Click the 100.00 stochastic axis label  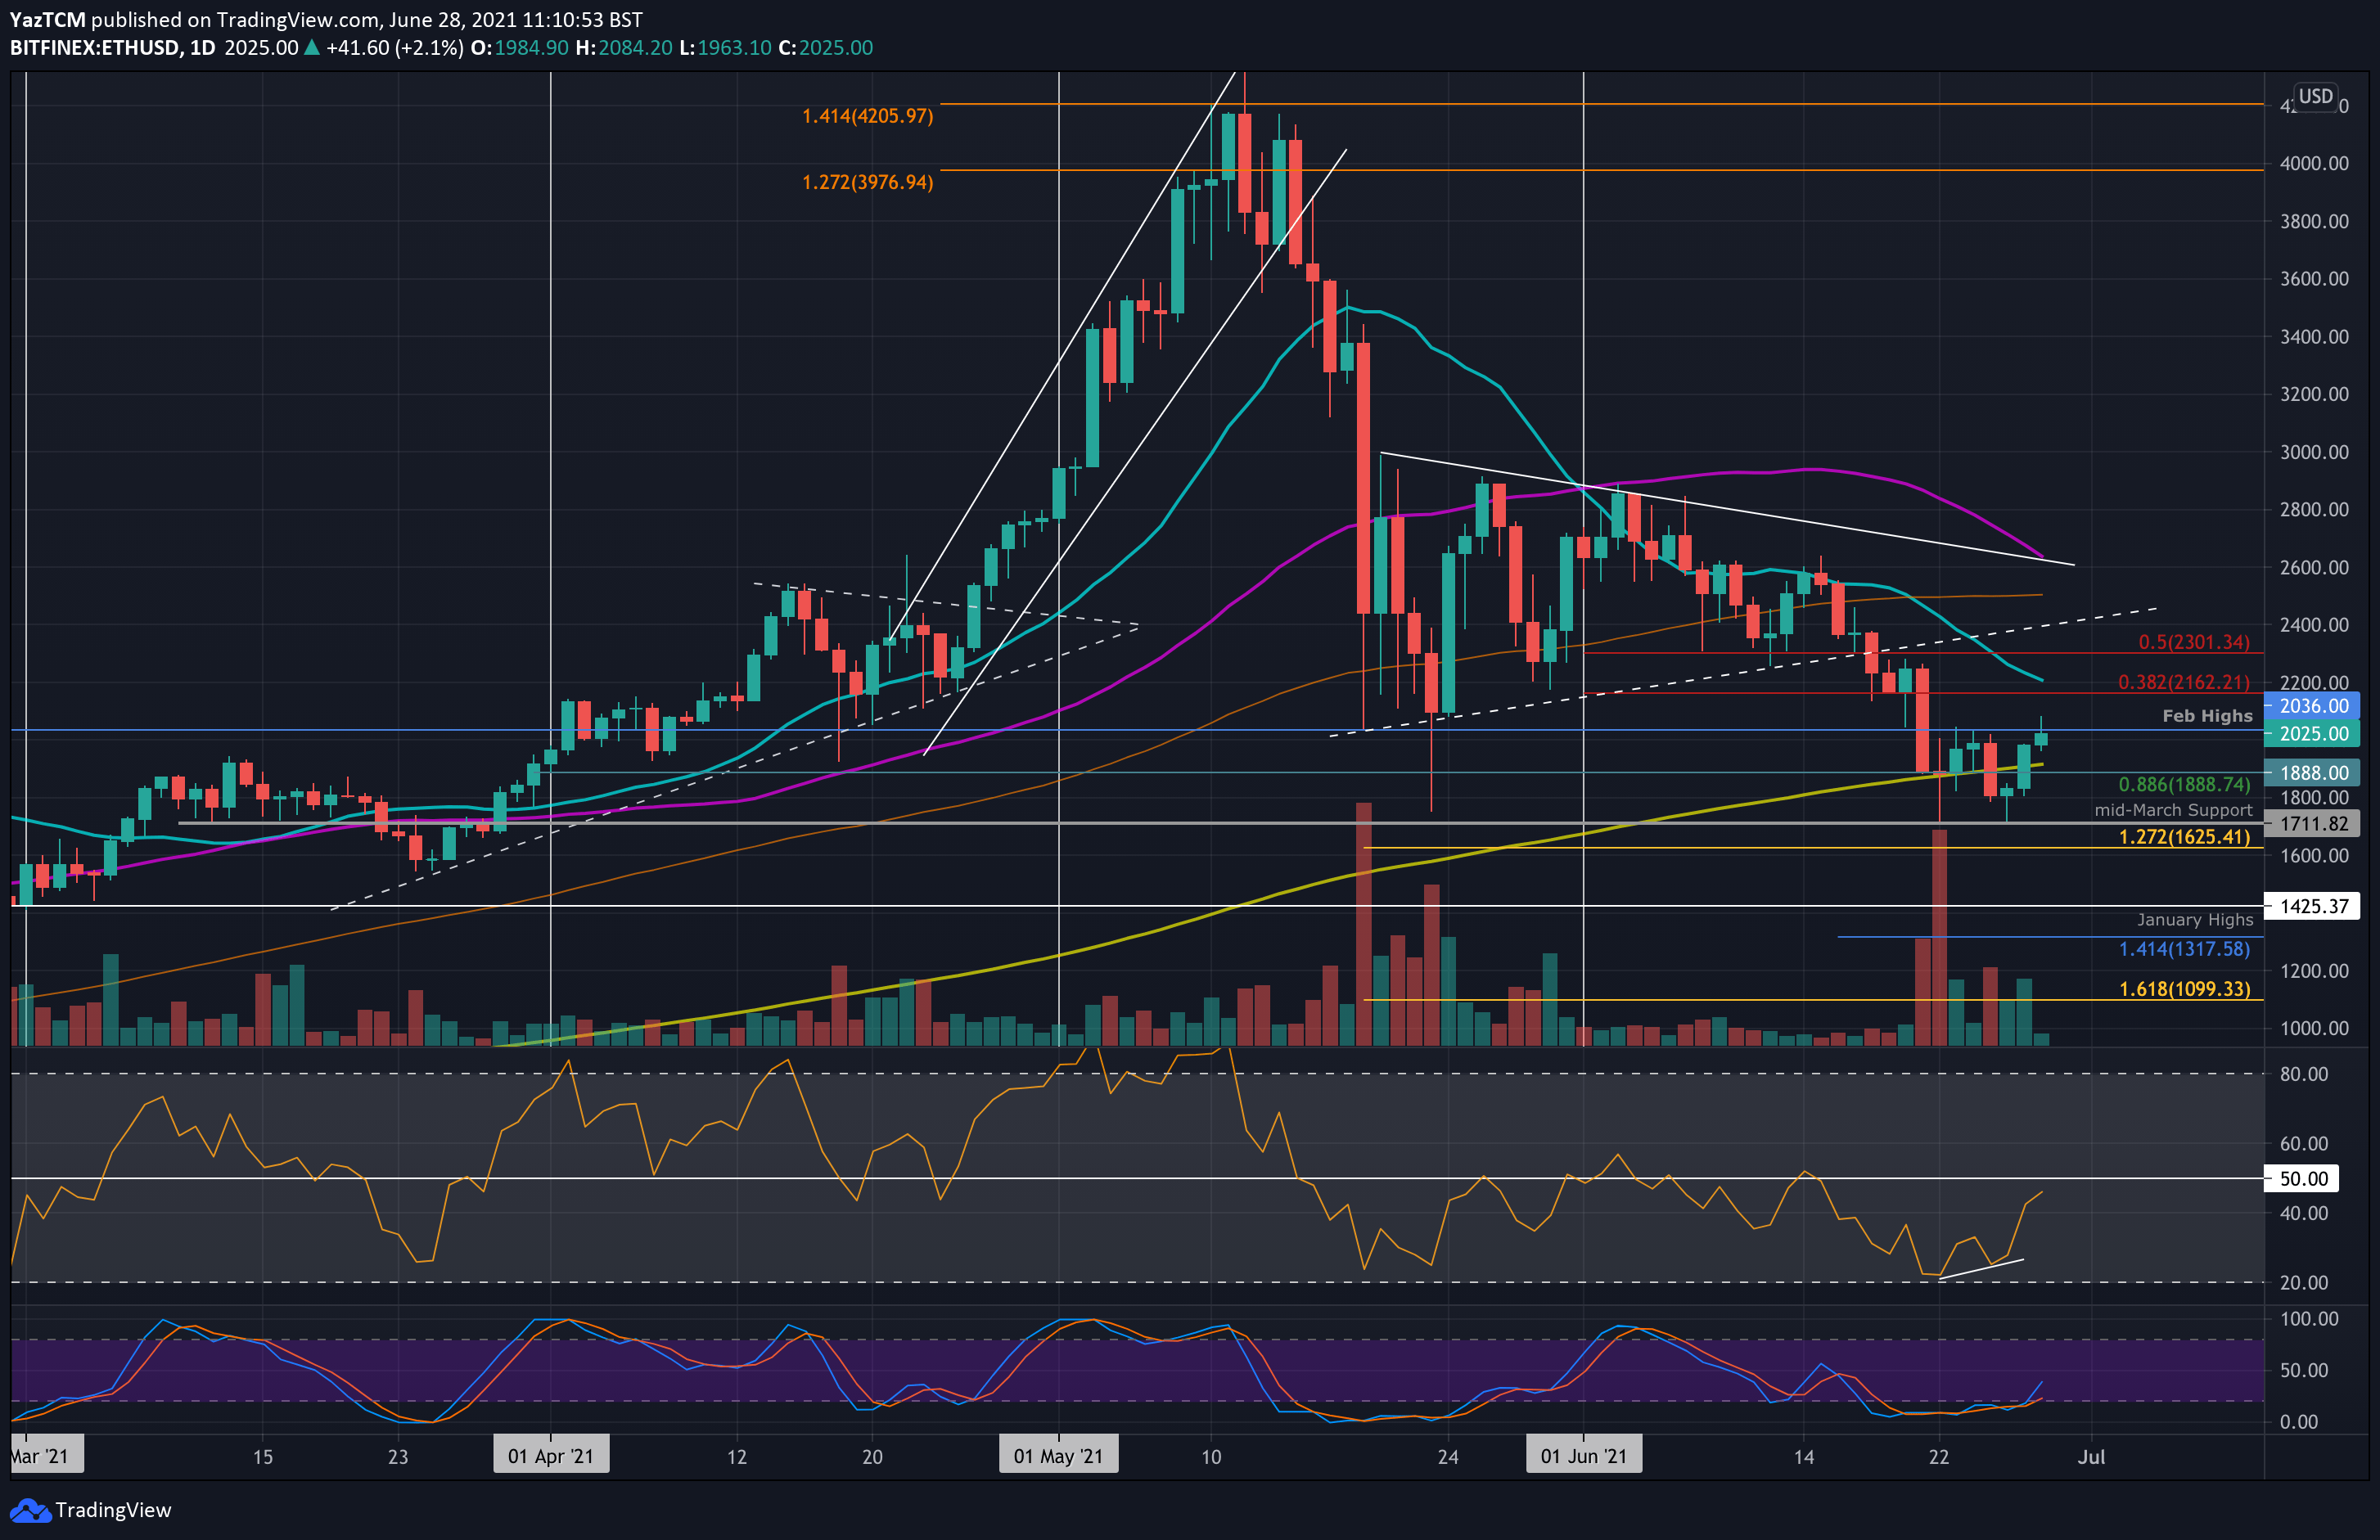tap(2308, 1319)
